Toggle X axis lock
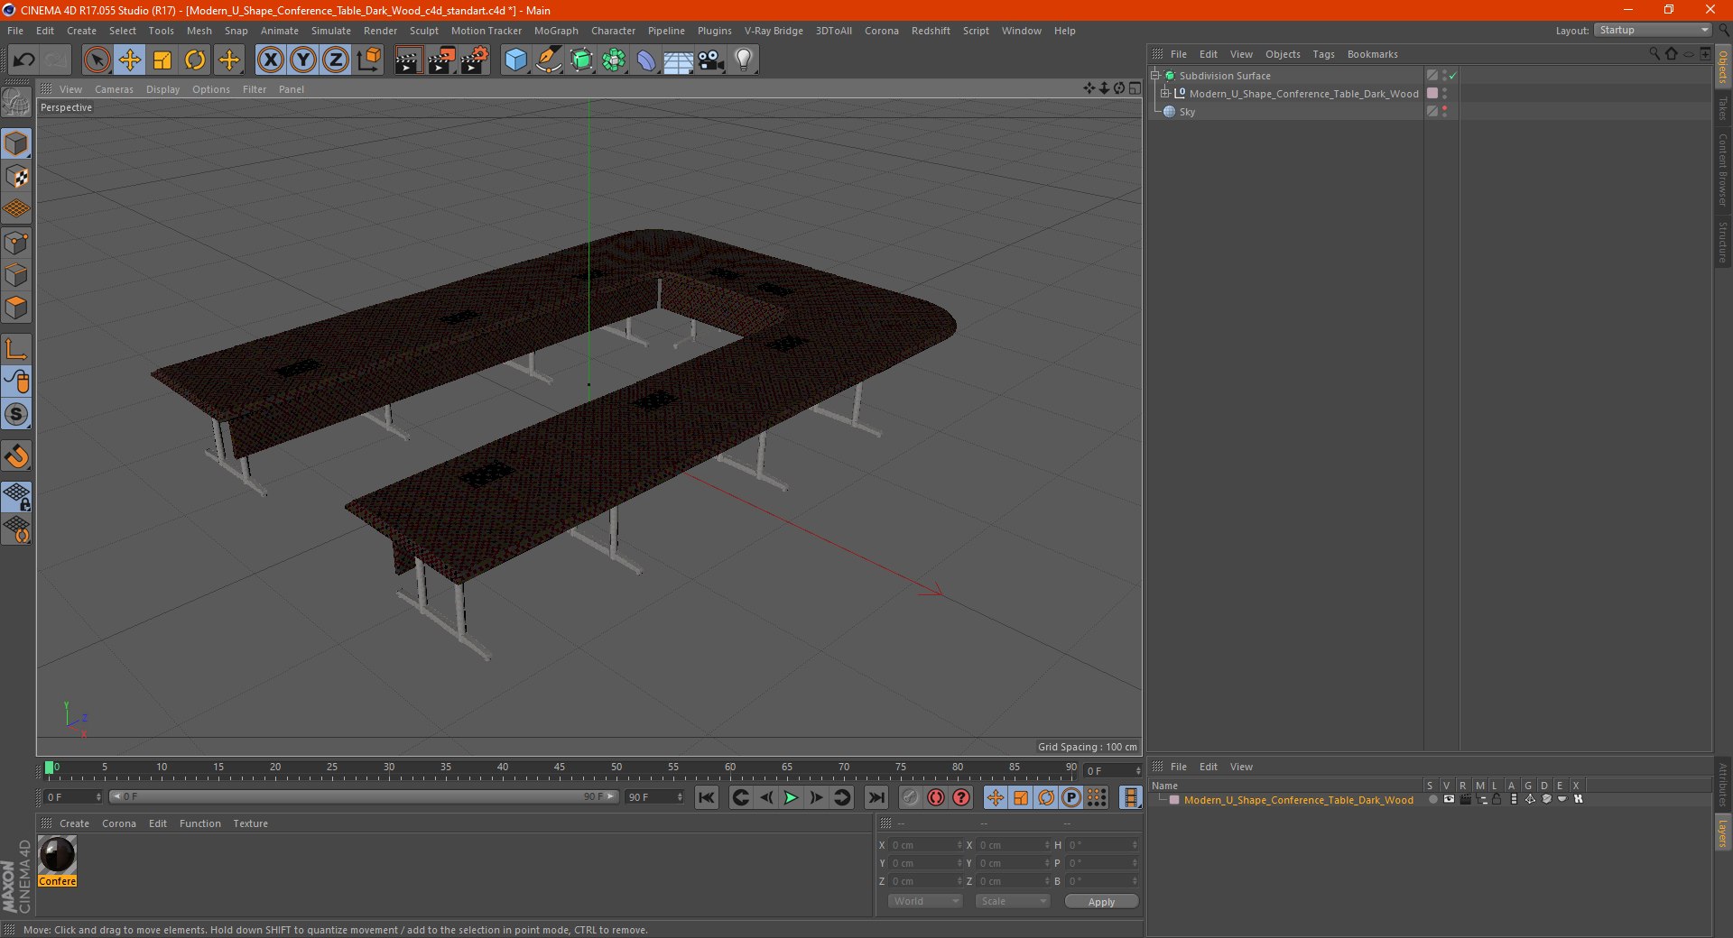The image size is (1733, 938). point(270,60)
